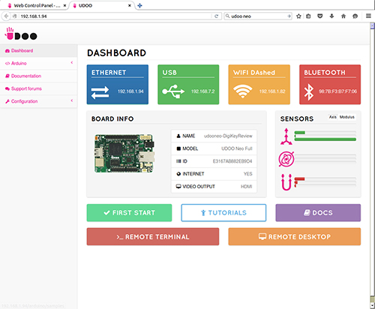375x309 pixels.
Task: Click the gyroscope sensor icon
Action: (286, 159)
